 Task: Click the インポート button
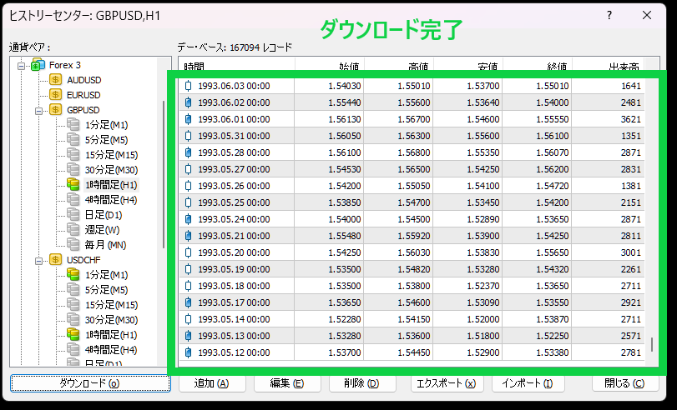coord(527,383)
